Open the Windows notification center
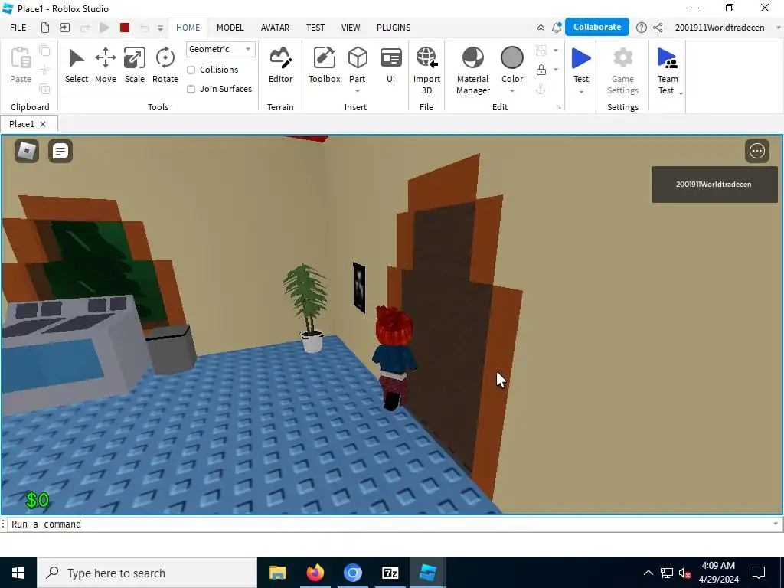Viewport: 784px width, 588px height. click(x=759, y=573)
